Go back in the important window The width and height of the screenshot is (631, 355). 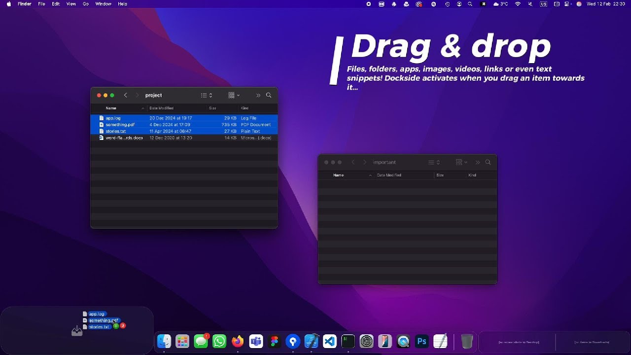click(x=353, y=162)
